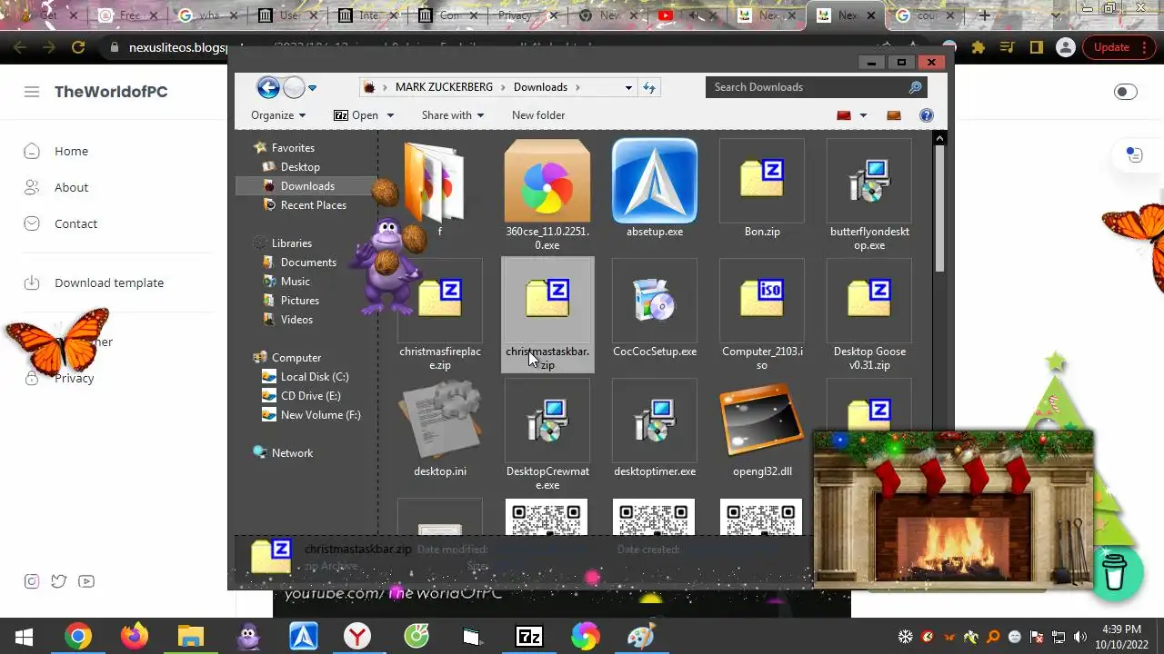Open the About page link
Image resolution: width=1164 pixels, height=654 pixels.
click(71, 188)
